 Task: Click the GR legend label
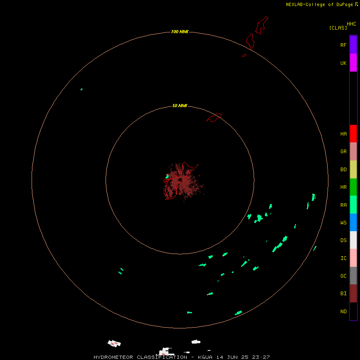coord(343,152)
